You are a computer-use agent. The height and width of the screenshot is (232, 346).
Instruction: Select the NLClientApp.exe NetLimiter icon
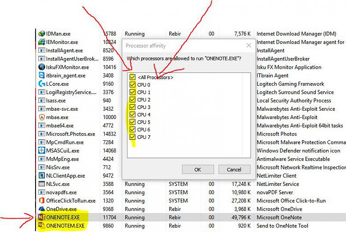[42, 176]
